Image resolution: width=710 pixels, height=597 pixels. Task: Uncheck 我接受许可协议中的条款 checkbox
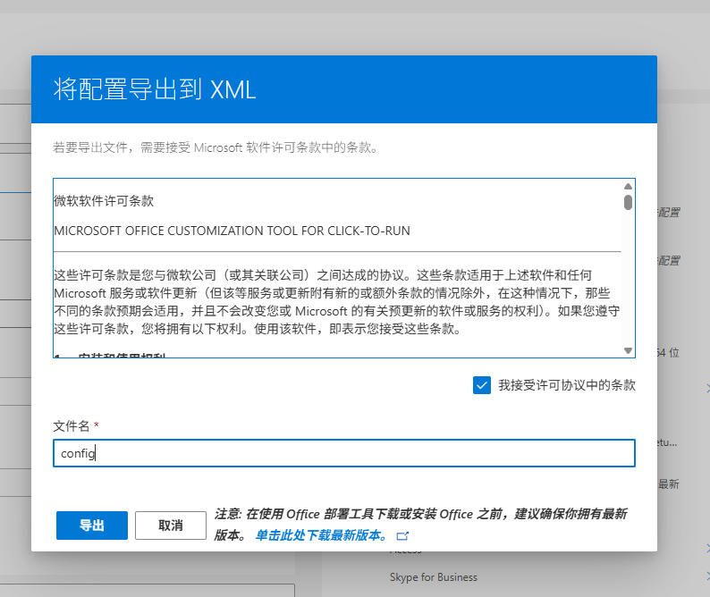[x=482, y=385]
